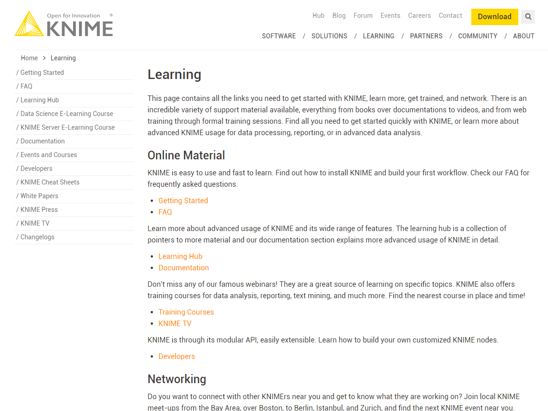
Task: Visit the Forum link in header
Action: click(363, 16)
